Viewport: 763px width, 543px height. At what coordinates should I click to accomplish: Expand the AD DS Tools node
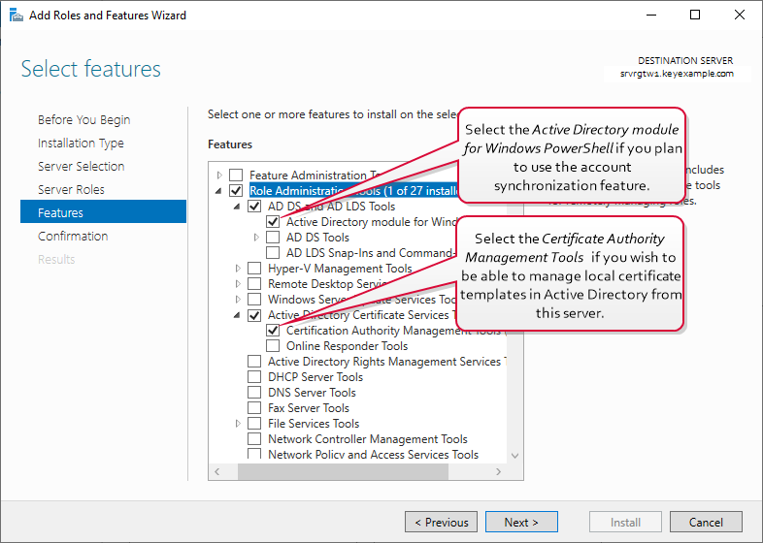[257, 238]
